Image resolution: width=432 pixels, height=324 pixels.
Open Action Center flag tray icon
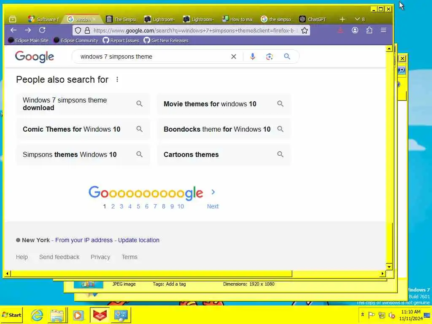click(x=371, y=315)
